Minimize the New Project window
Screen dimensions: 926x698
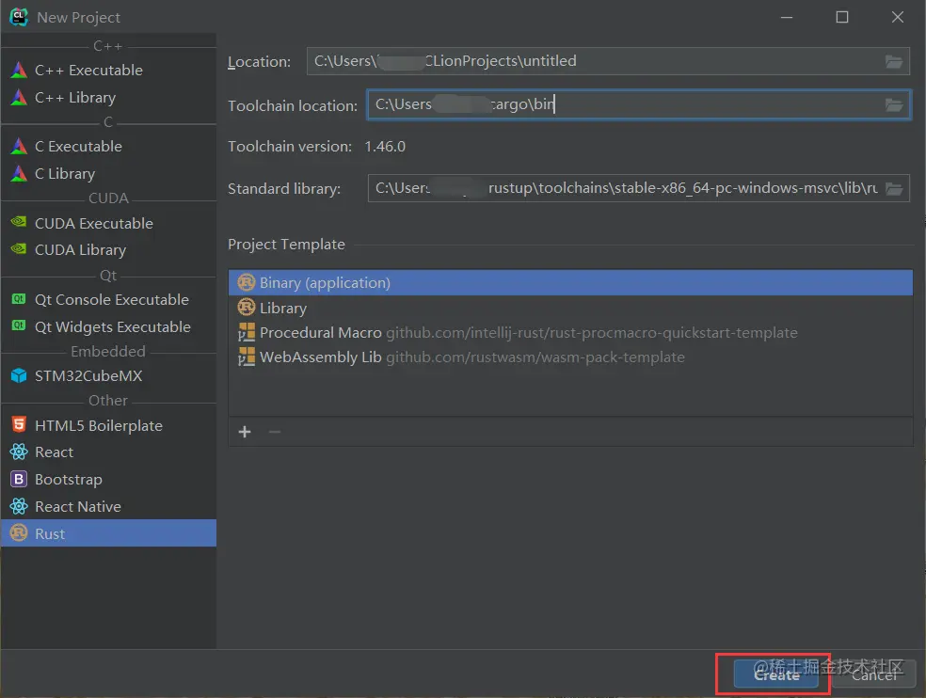point(787,17)
